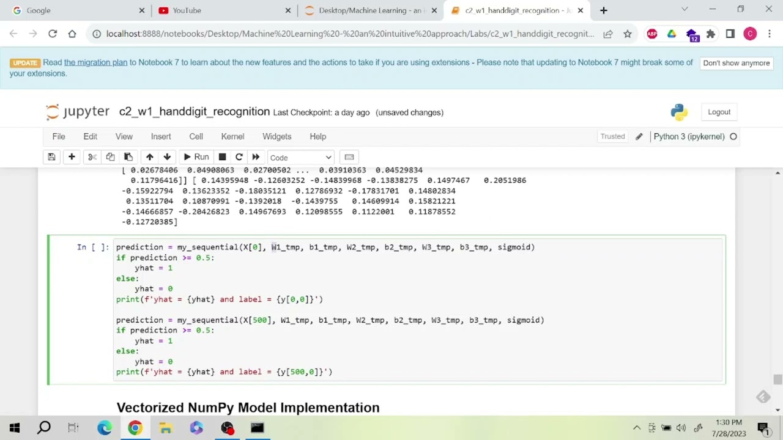Move selected cell up arrow
The height and width of the screenshot is (440, 783).
pyautogui.click(x=149, y=157)
